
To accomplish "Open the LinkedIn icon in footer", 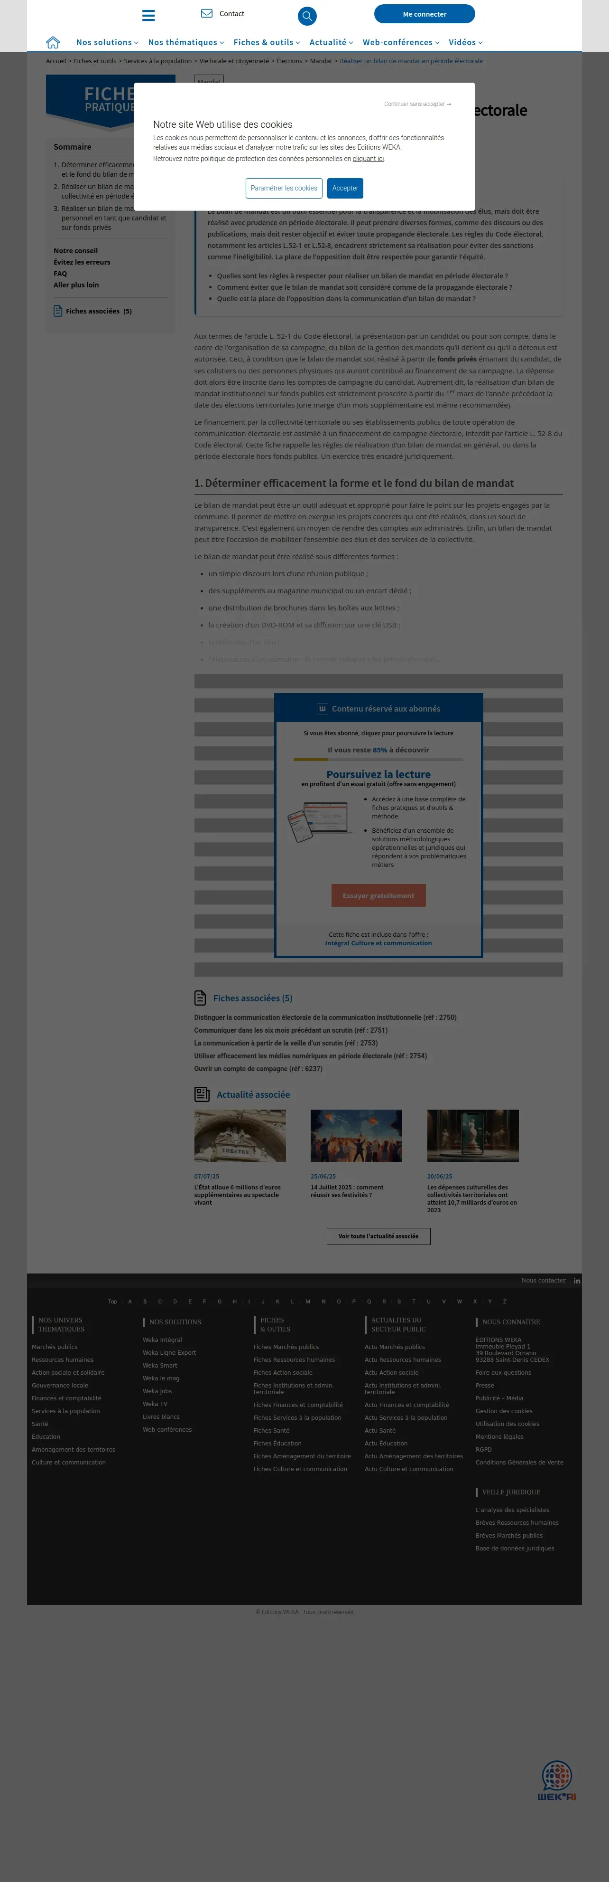I will point(576,1281).
